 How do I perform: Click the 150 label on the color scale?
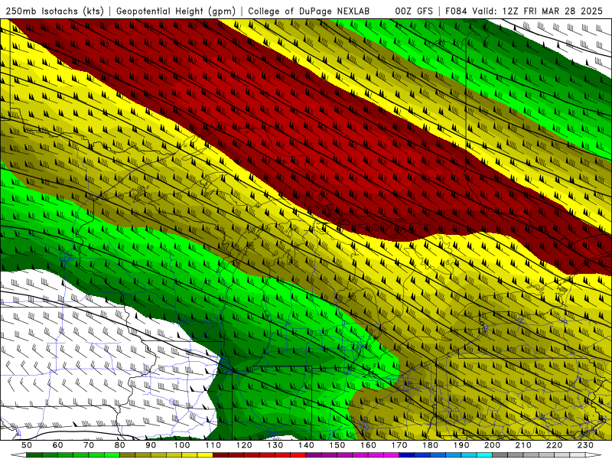(337, 445)
